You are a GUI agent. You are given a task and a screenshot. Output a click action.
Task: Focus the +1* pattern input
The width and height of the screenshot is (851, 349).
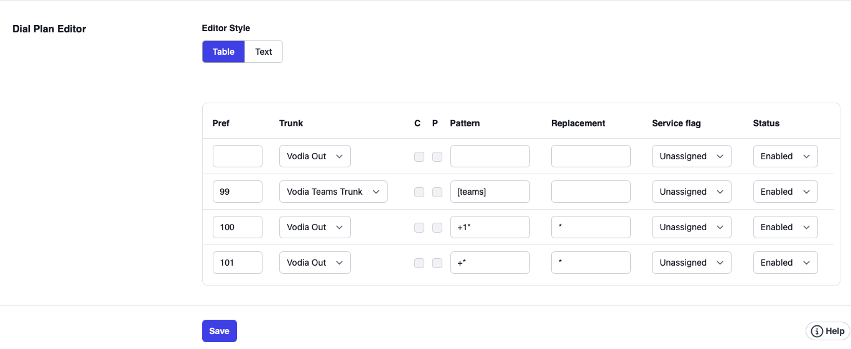tap(490, 227)
